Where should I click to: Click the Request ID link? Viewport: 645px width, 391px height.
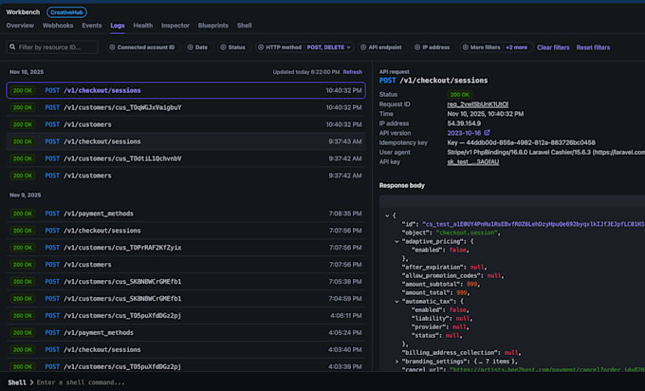477,104
